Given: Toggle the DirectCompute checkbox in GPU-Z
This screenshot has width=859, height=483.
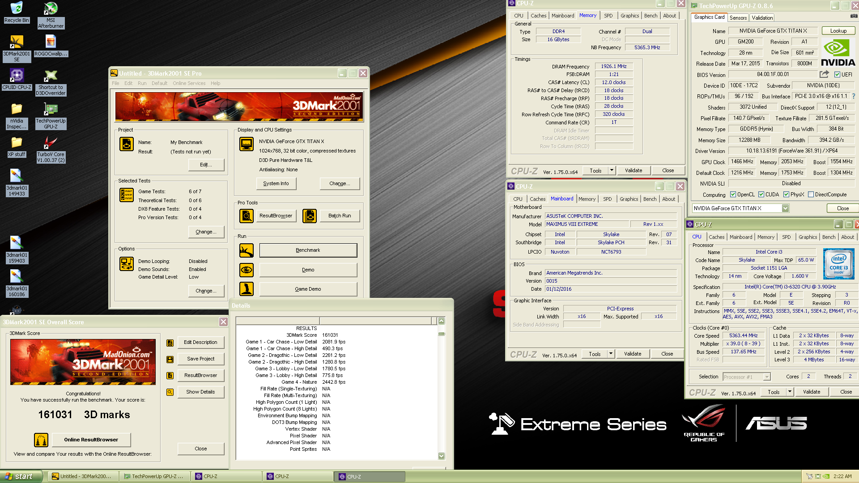Looking at the screenshot, I should (811, 195).
